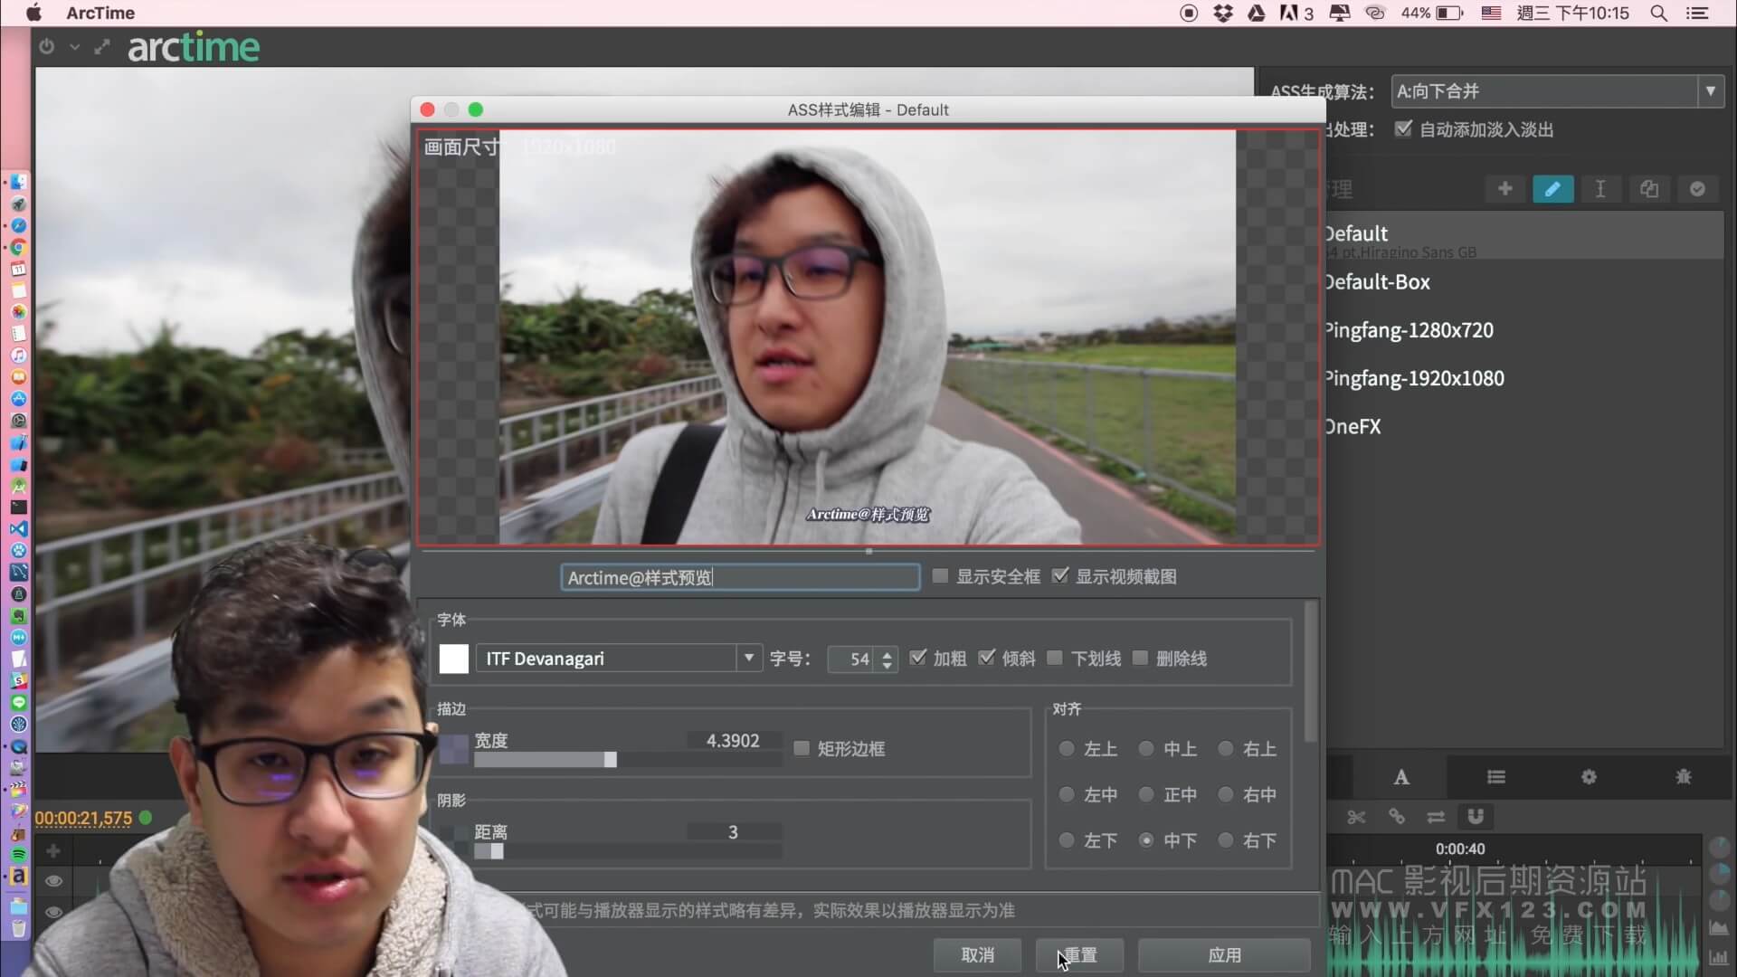Viewport: 1737px width, 977px height.
Task: Open the Apple menu
Action: (x=33, y=13)
